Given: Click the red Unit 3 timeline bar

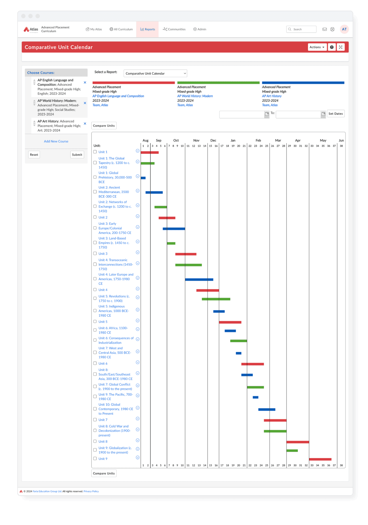Looking at the screenshot, I should [186, 254].
